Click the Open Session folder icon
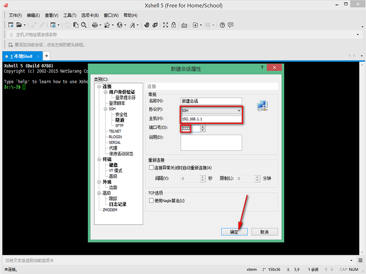Viewport: 366px width, 274px height. click(19, 25)
